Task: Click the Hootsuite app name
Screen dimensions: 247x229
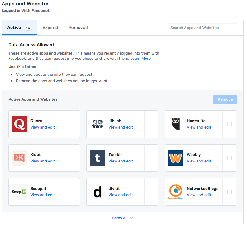Action: 196,121
